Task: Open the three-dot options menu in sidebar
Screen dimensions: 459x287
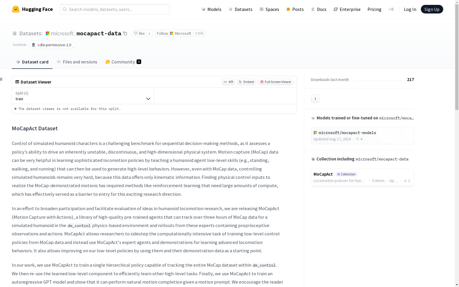Action: [x=315, y=99]
